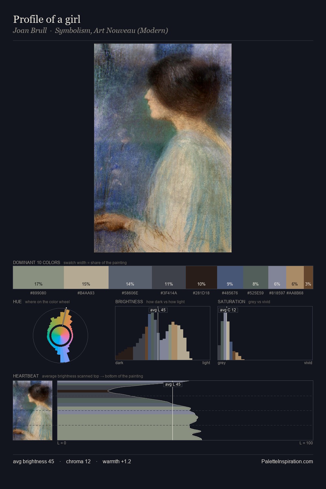Click the 3% brown swatch
This screenshot has height=489, width=326.
click(308, 277)
